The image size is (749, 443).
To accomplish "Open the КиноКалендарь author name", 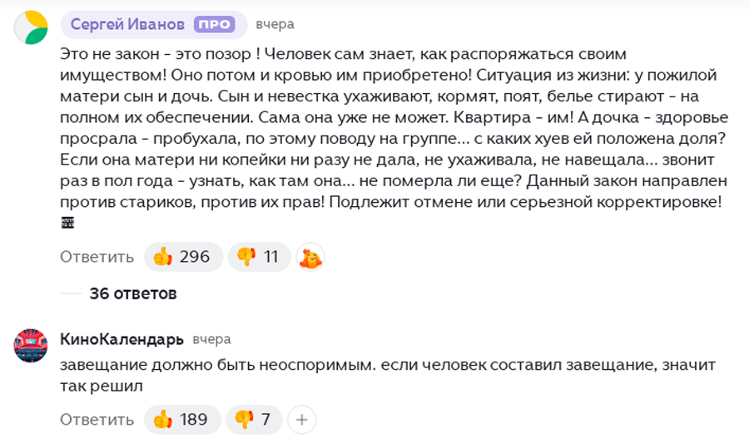I will (122, 339).
